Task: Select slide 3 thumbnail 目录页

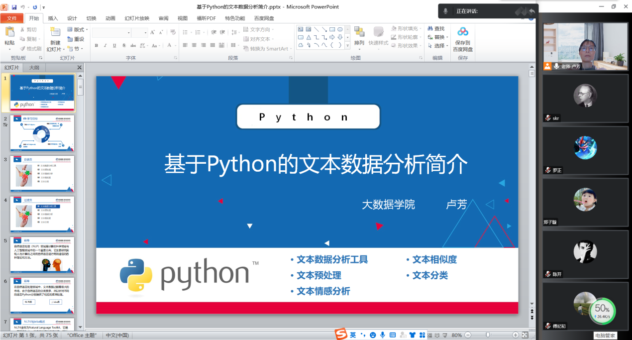Action: point(42,174)
